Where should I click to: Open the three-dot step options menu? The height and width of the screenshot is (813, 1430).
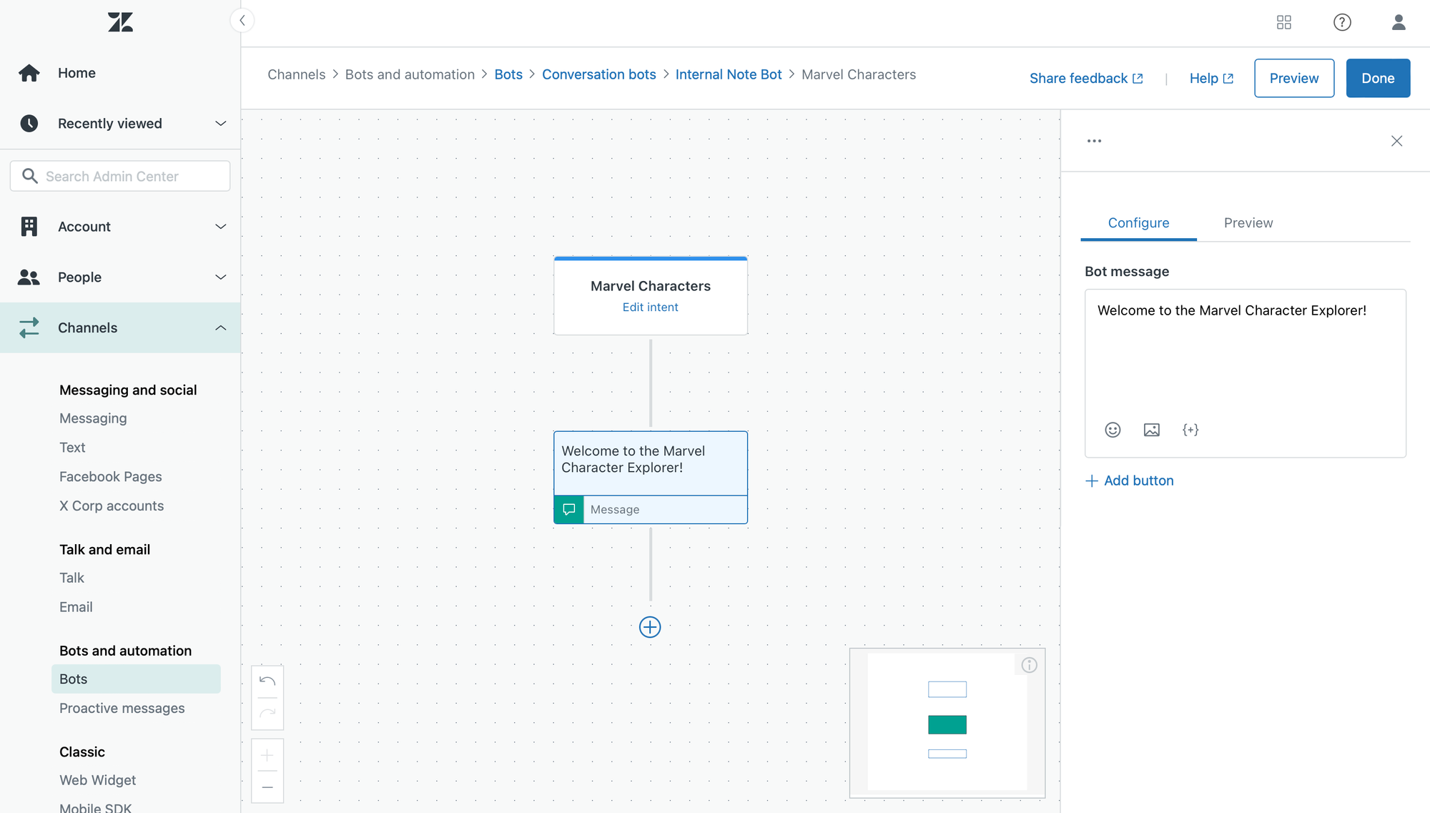point(1094,141)
